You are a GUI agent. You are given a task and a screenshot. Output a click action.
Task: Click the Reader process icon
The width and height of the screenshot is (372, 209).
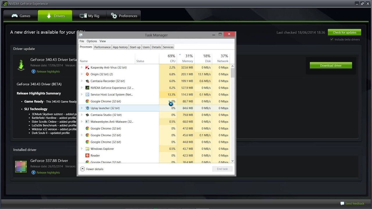click(87, 156)
